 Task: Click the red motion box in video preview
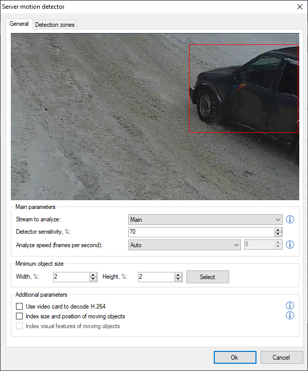tap(244, 88)
